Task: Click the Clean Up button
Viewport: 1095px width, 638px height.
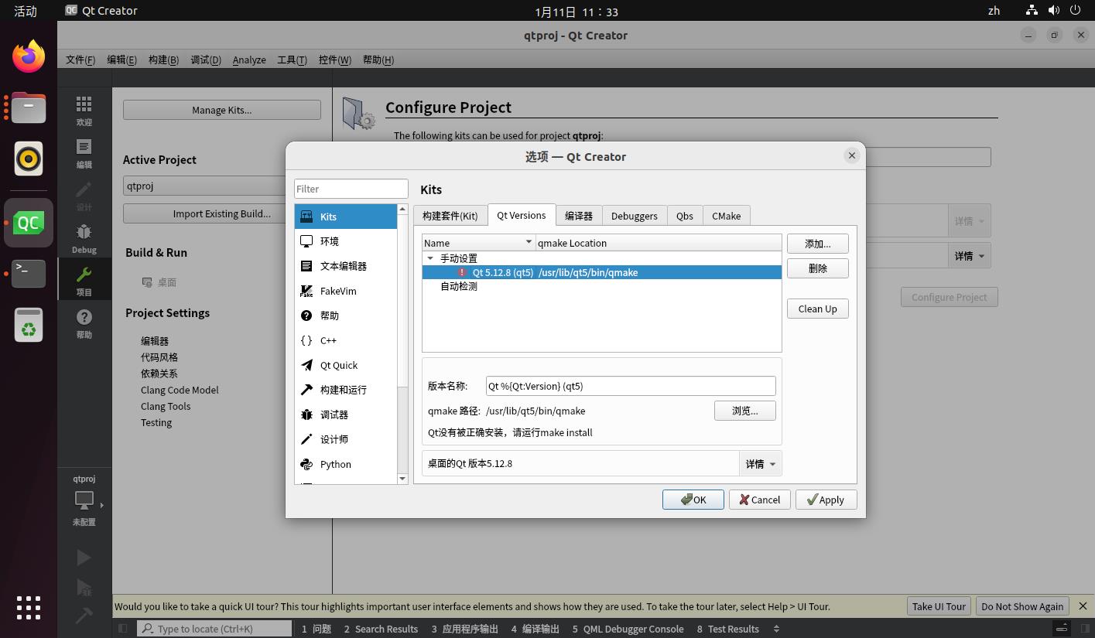Action: point(818,309)
